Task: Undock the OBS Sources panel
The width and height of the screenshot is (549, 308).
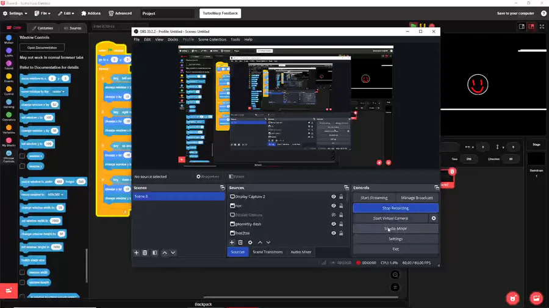Action: [x=346, y=187]
